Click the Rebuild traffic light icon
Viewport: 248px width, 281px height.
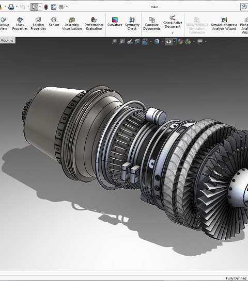tap(46, 7)
